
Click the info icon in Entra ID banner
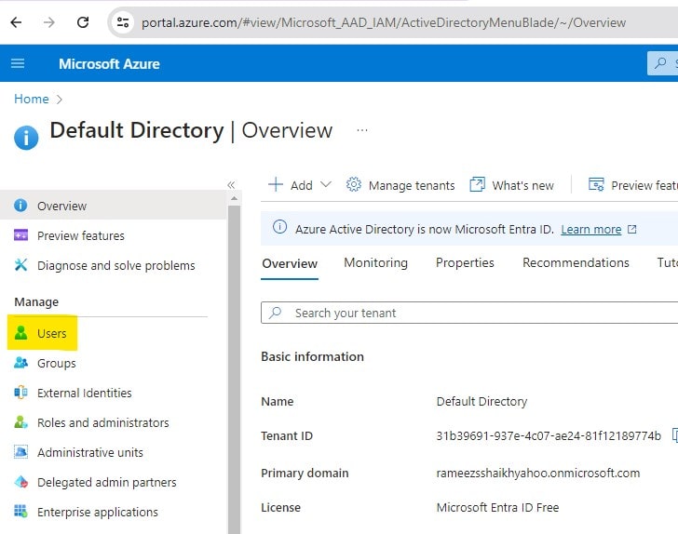tap(279, 227)
